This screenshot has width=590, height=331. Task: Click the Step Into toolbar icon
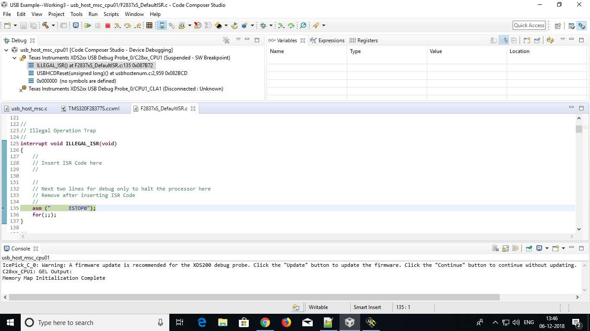click(x=117, y=25)
